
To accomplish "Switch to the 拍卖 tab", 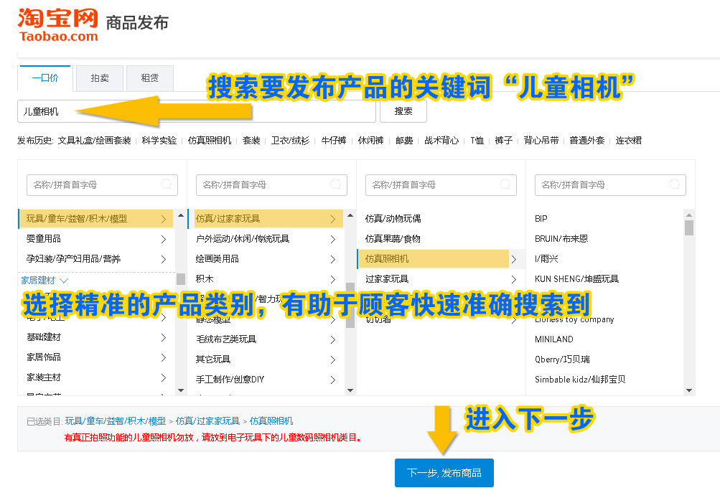I will 98,77.
